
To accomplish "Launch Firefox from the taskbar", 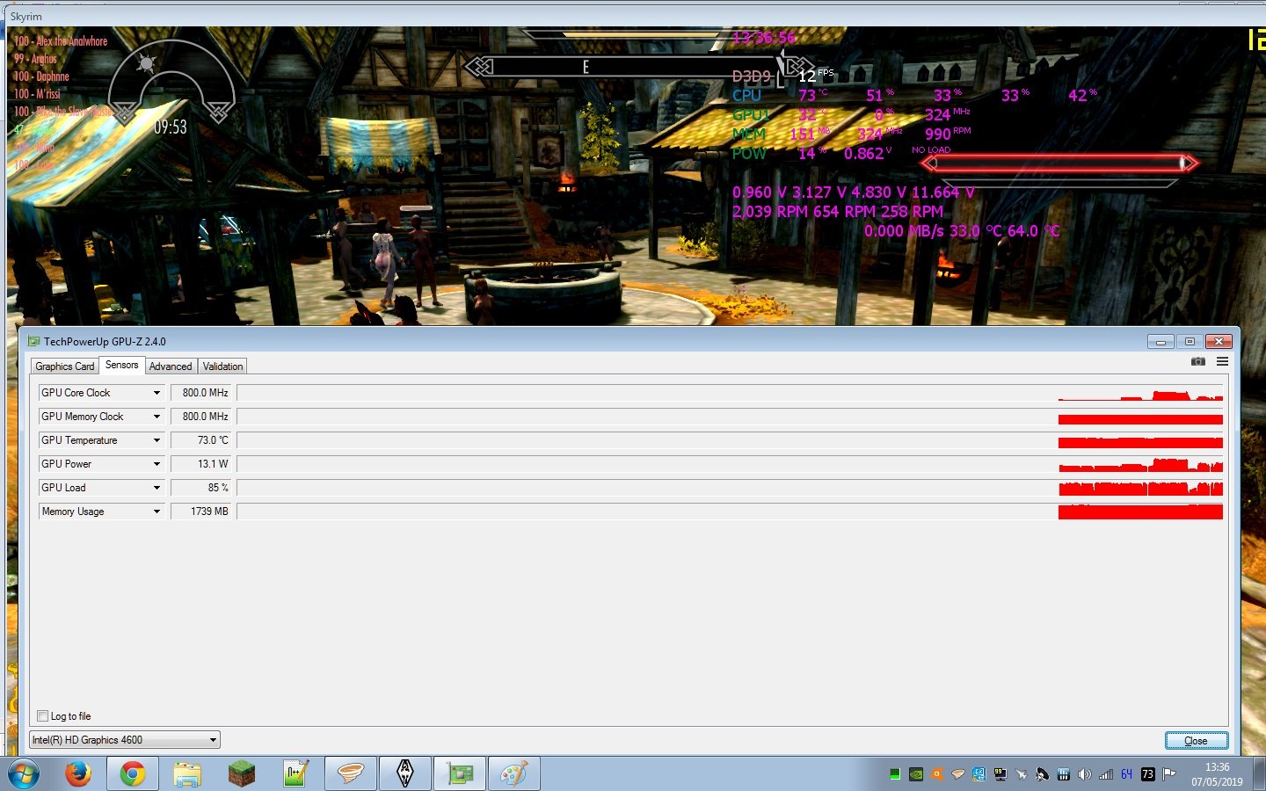I will tap(78, 773).
